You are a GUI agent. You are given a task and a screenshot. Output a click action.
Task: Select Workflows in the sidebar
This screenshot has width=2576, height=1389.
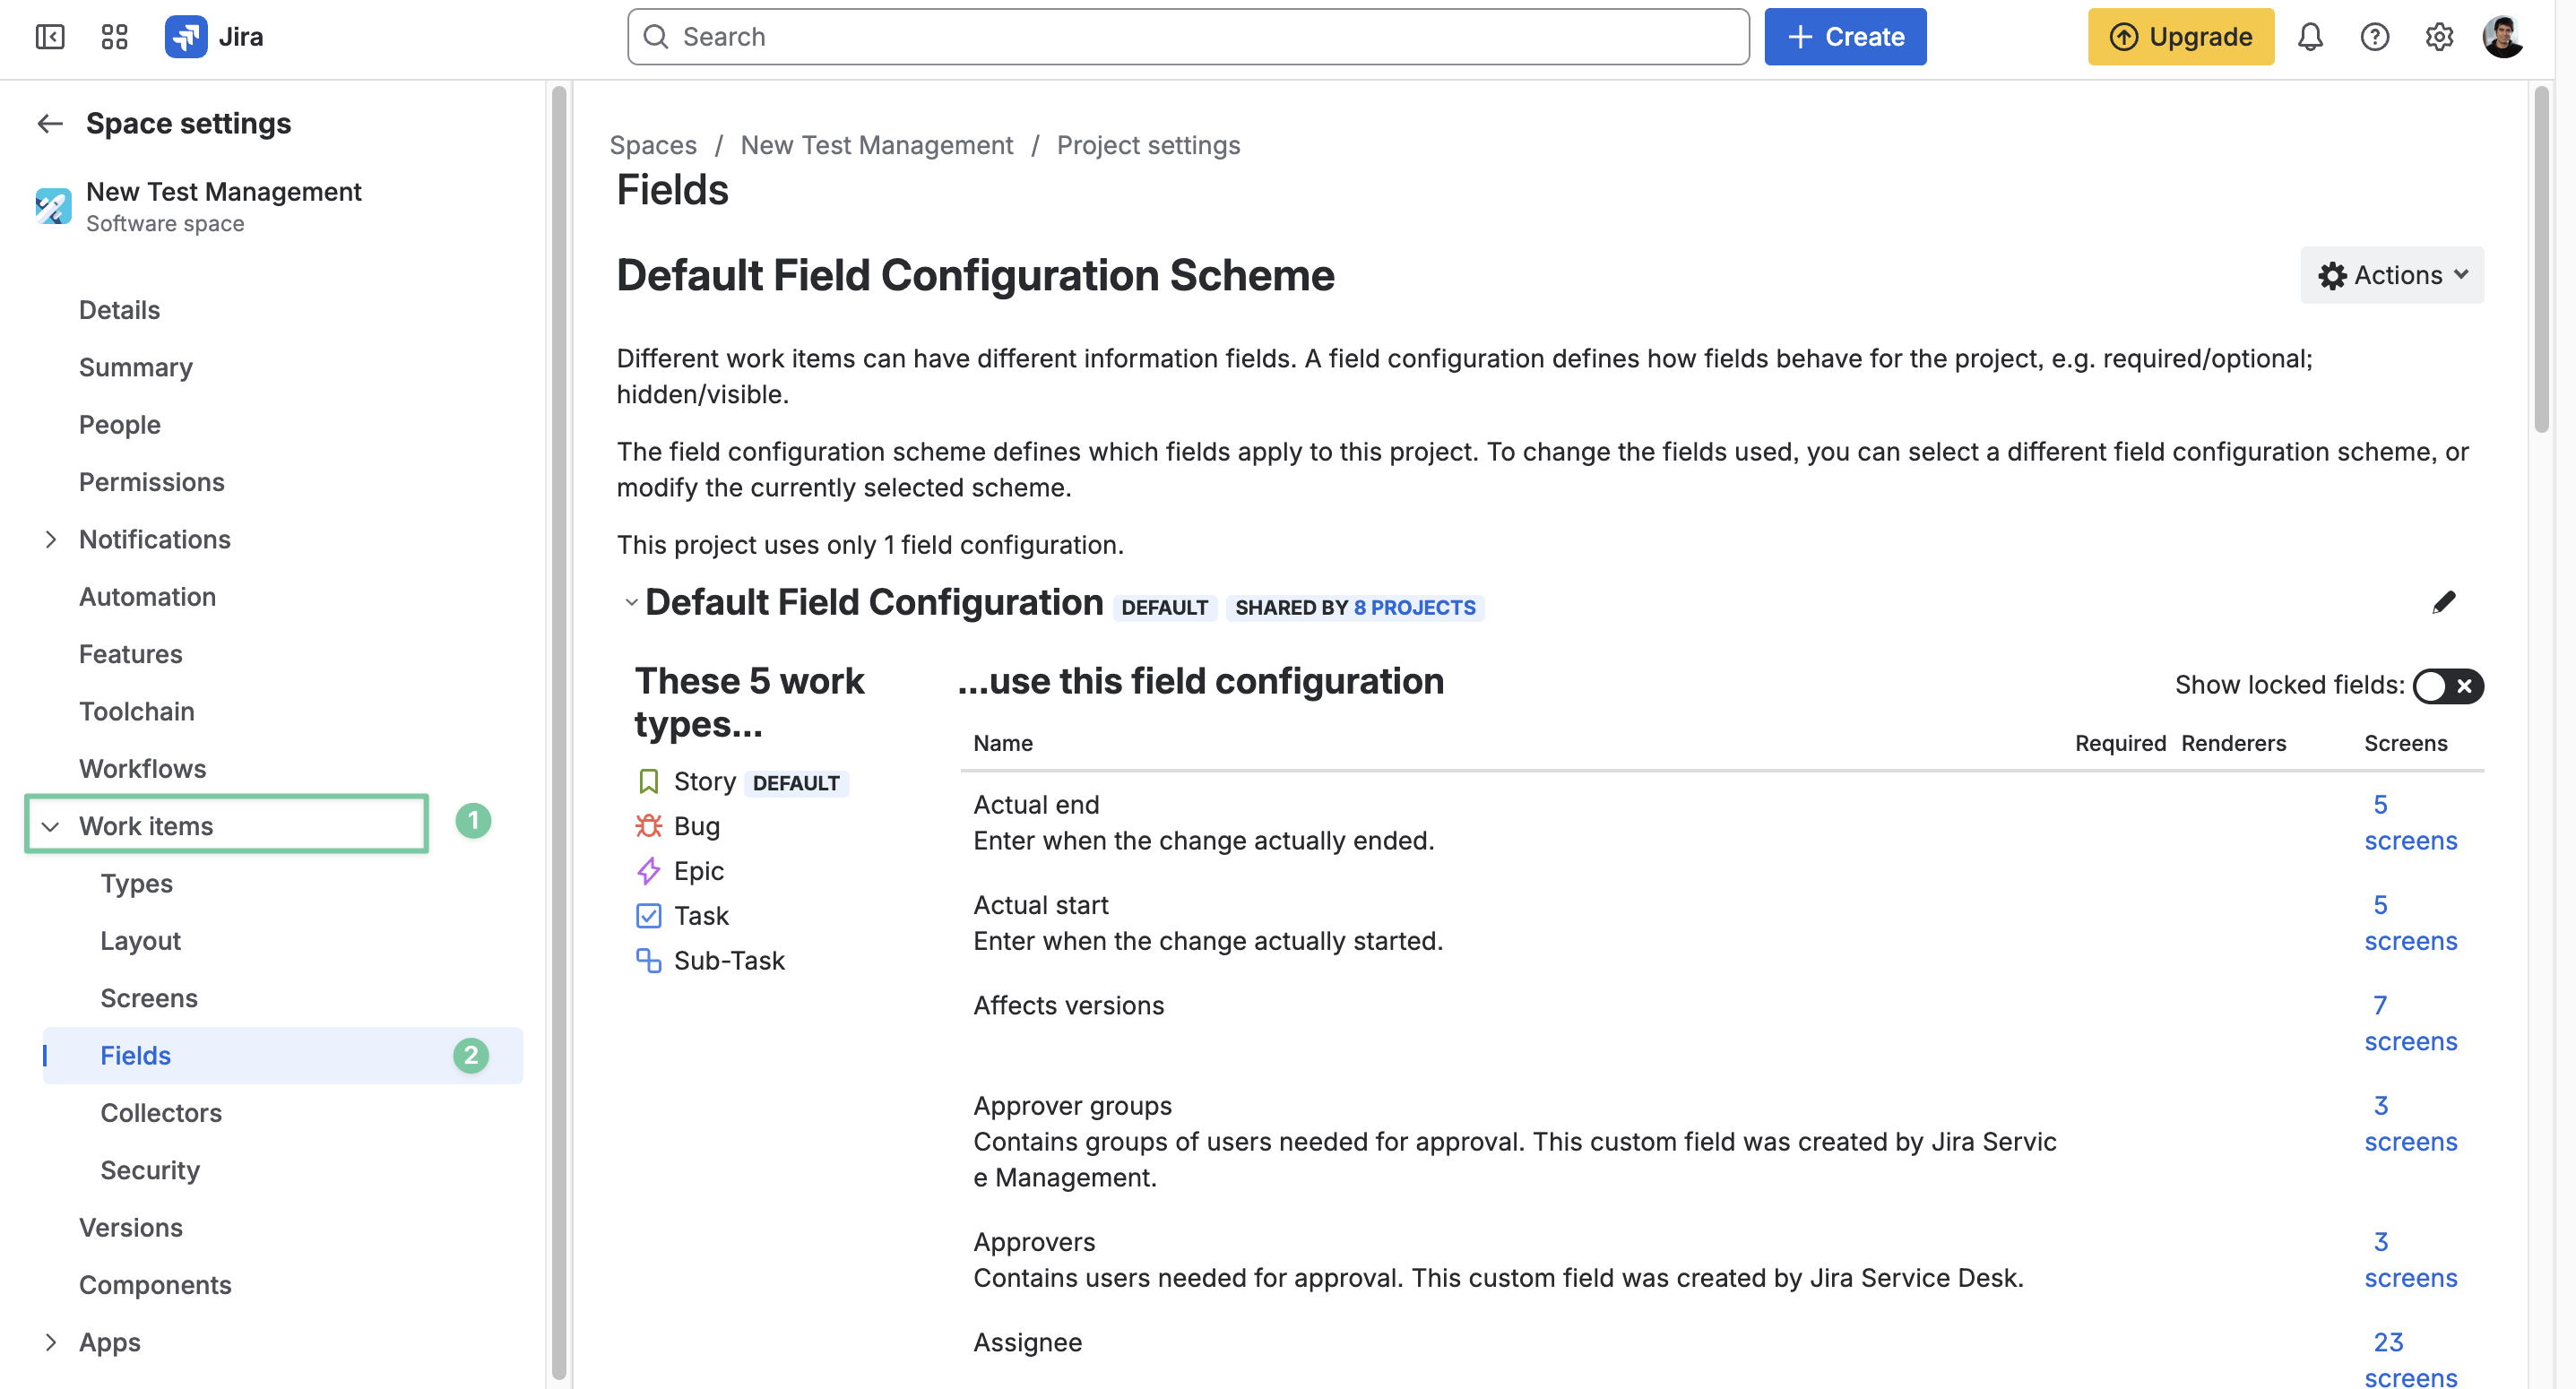143,769
